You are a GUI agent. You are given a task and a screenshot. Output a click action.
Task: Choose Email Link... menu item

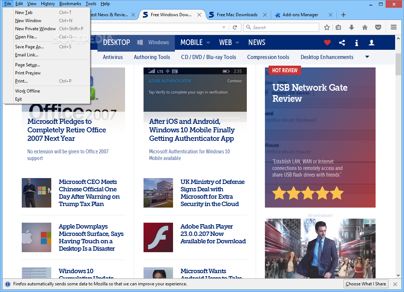(x=46, y=55)
